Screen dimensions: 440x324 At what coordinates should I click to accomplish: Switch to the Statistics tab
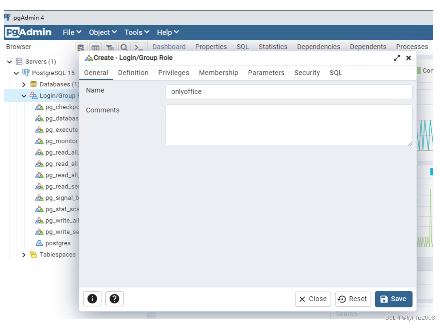click(273, 47)
